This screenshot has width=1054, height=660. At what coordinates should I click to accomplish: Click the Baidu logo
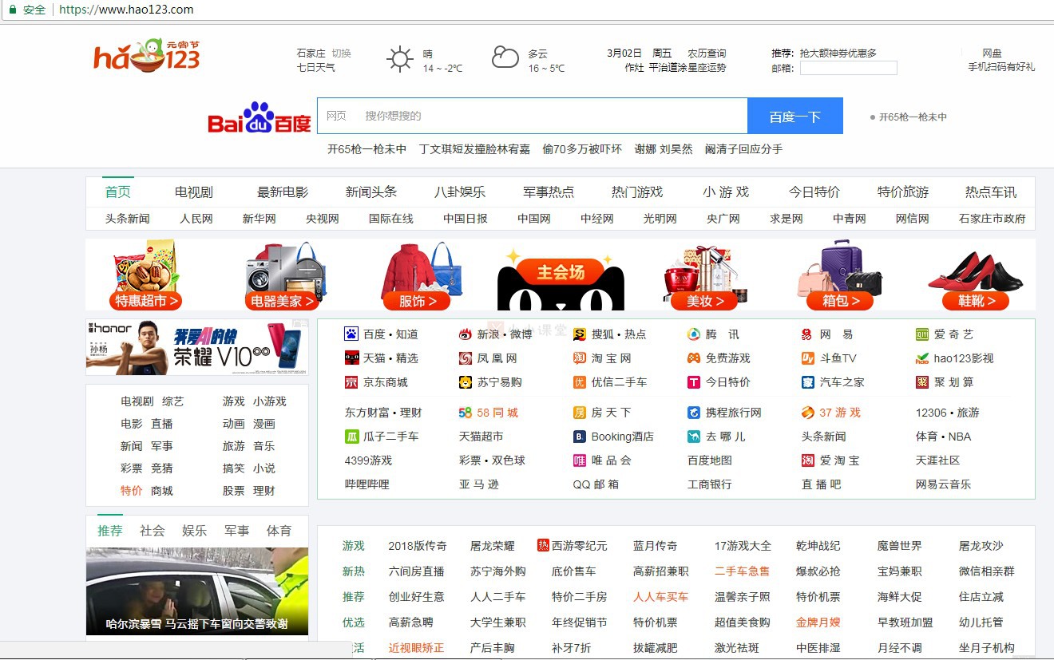[259, 117]
